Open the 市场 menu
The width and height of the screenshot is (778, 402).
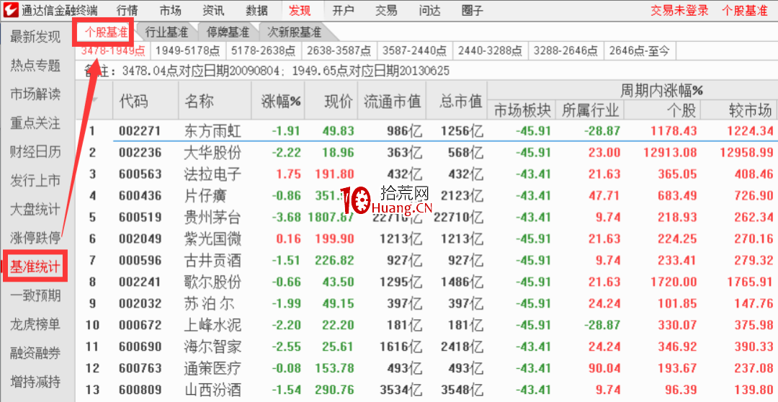point(170,10)
